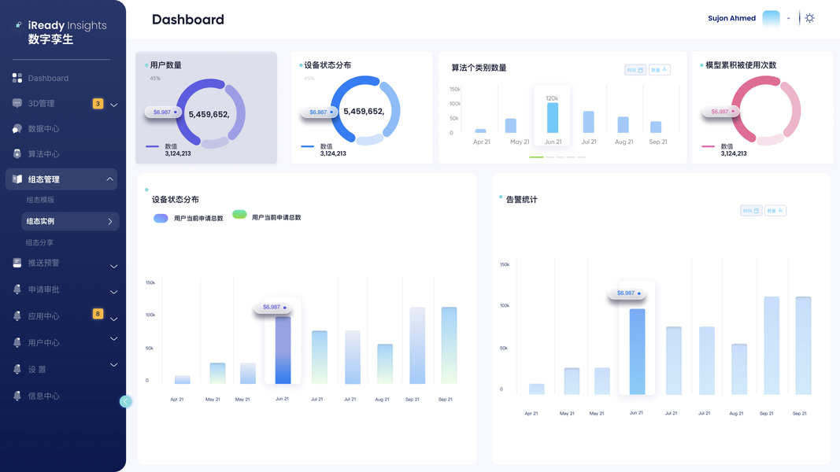The image size is (840, 472).
Task: Click the 用户中心 bell icon
Action: 17,342
